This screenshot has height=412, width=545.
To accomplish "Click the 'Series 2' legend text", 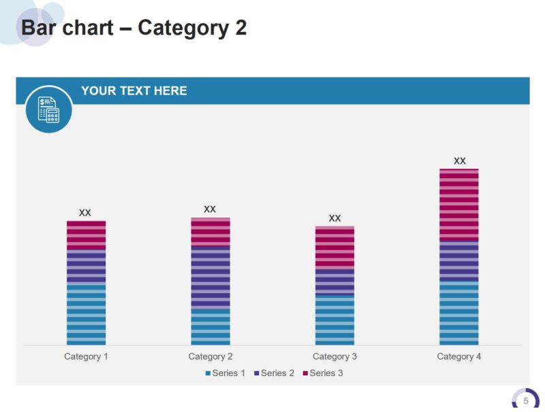I will click(x=277, y=373).
